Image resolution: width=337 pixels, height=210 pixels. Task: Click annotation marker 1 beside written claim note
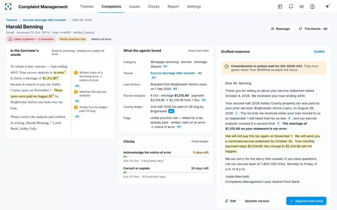tap(76, 73)
